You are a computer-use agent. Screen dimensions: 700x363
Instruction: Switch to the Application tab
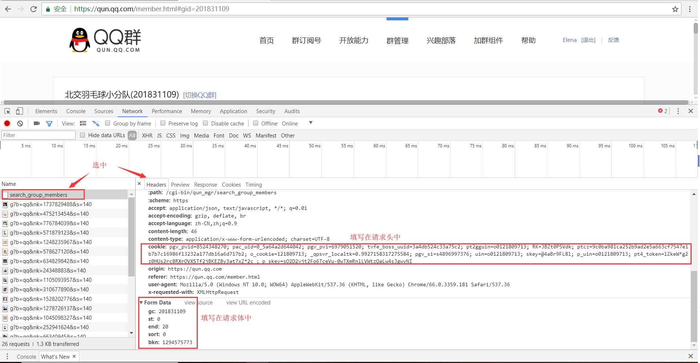[233, 111]
